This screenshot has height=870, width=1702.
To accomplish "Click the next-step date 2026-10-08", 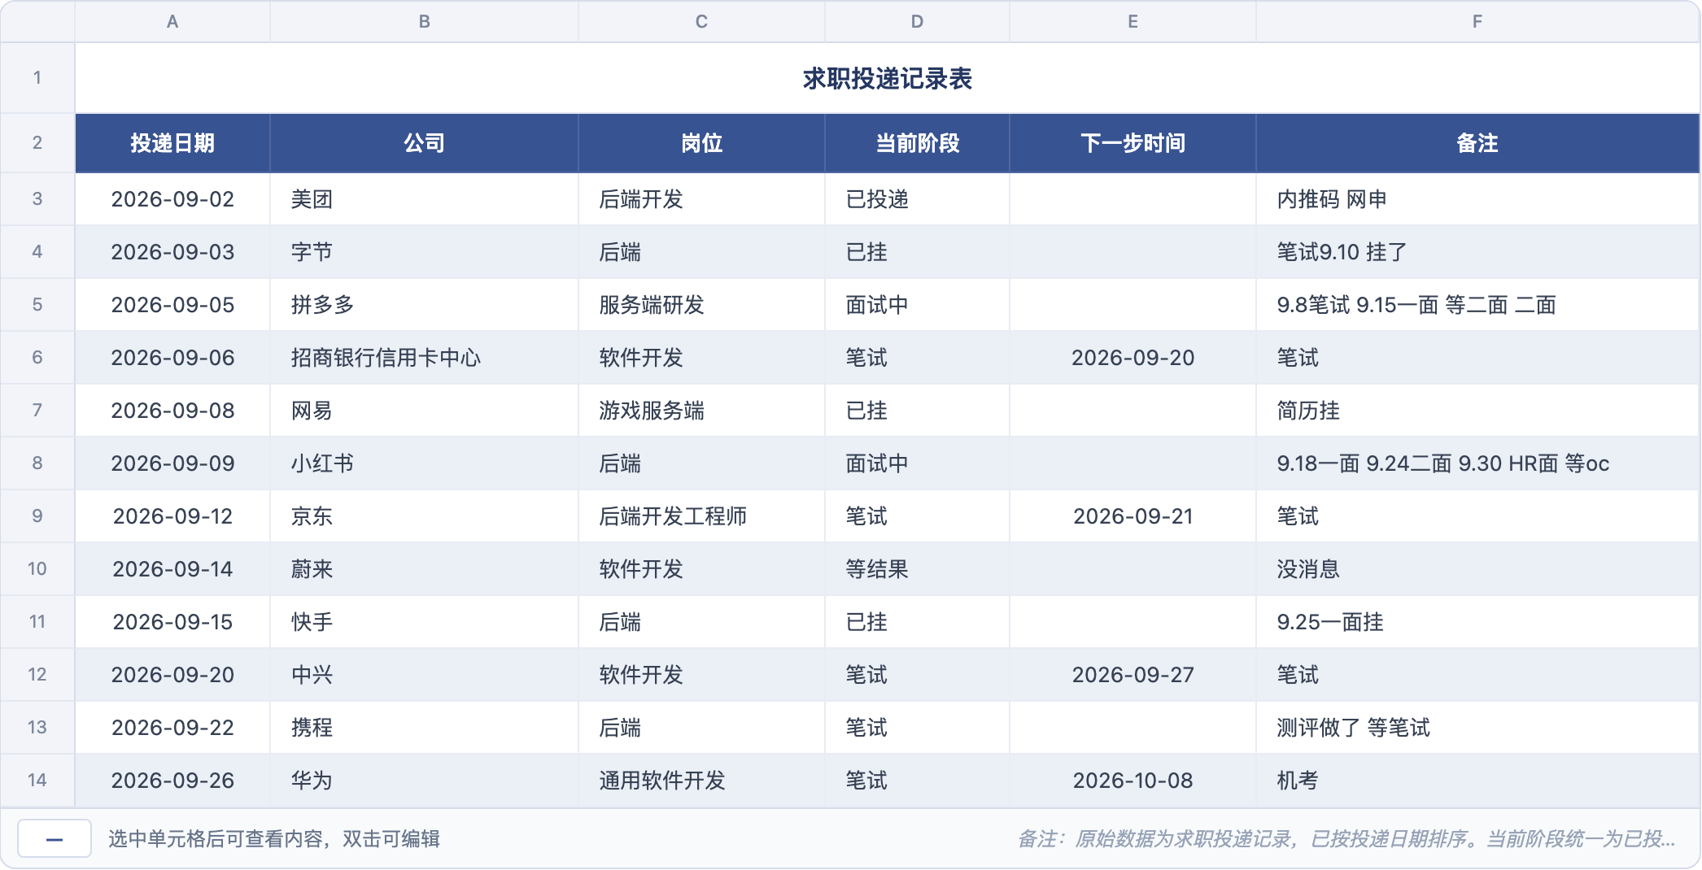I will coord(1132,781).
